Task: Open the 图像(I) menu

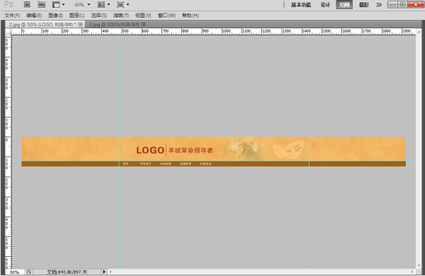Action: (x=55, y=16)
